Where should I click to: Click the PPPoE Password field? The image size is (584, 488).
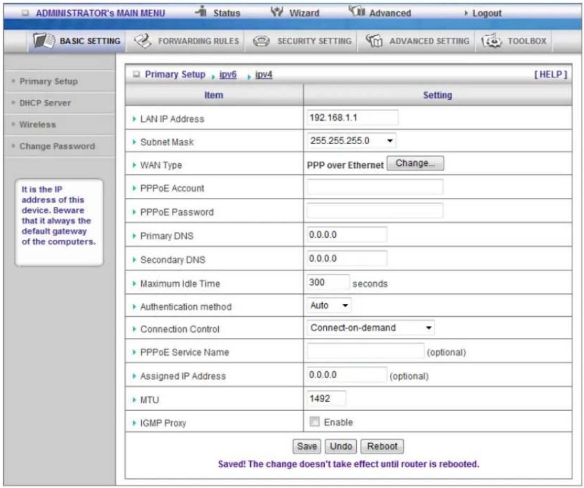click(x=375, y=211)
